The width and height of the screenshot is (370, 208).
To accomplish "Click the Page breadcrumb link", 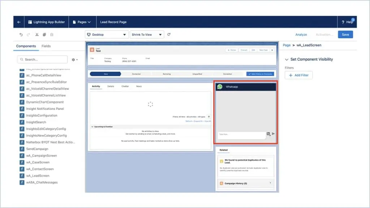I will 287,45.
